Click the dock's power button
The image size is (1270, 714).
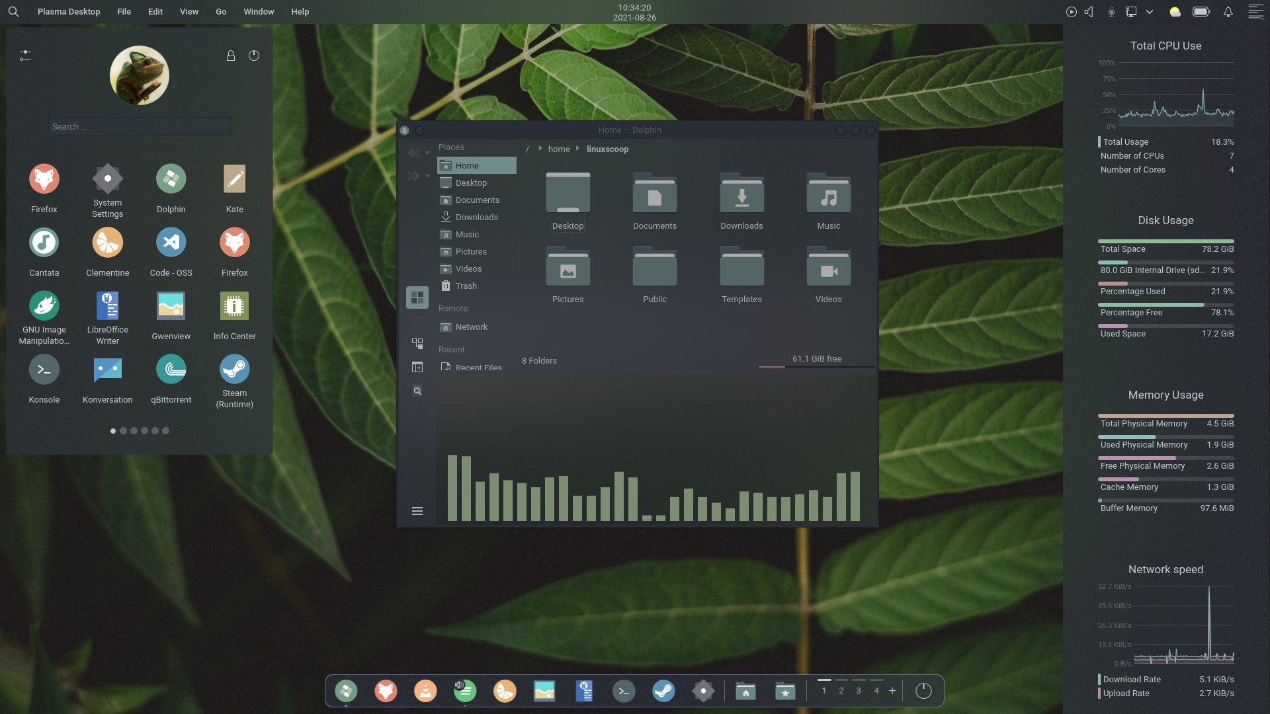[x=923, y=691]
